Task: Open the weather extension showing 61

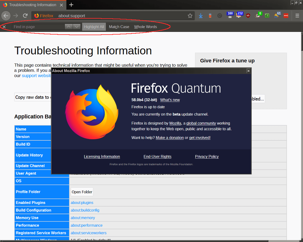Action: 277,15
